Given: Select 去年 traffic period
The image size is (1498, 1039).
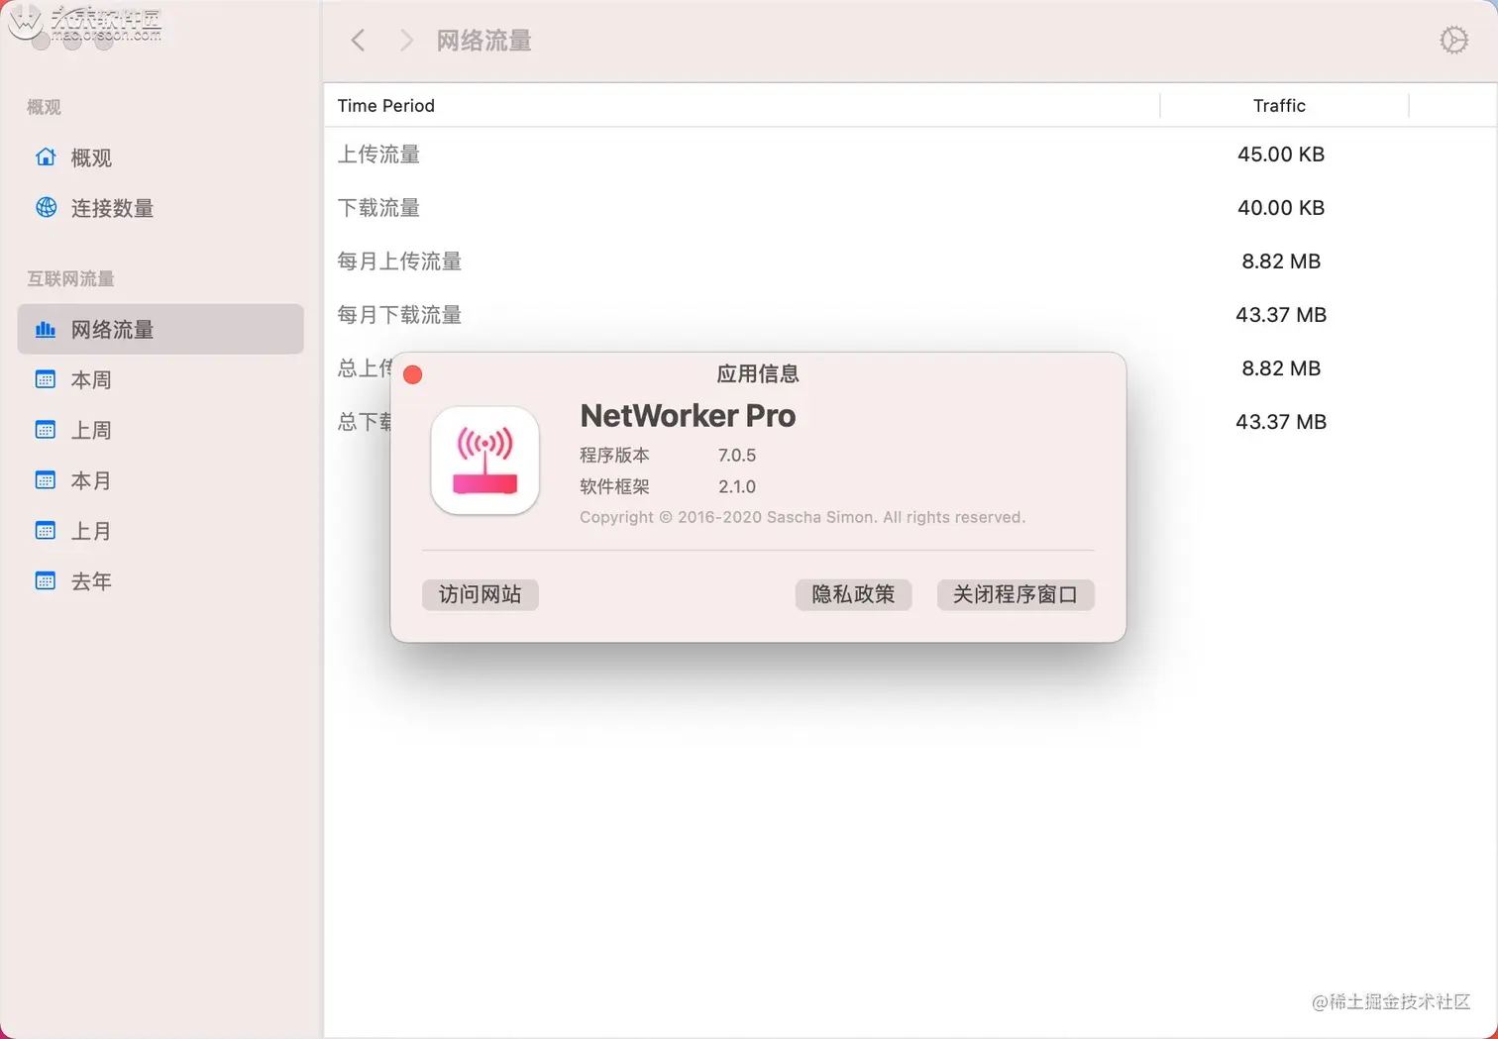Looking at the screenshot, I should (x=160, y=581).
